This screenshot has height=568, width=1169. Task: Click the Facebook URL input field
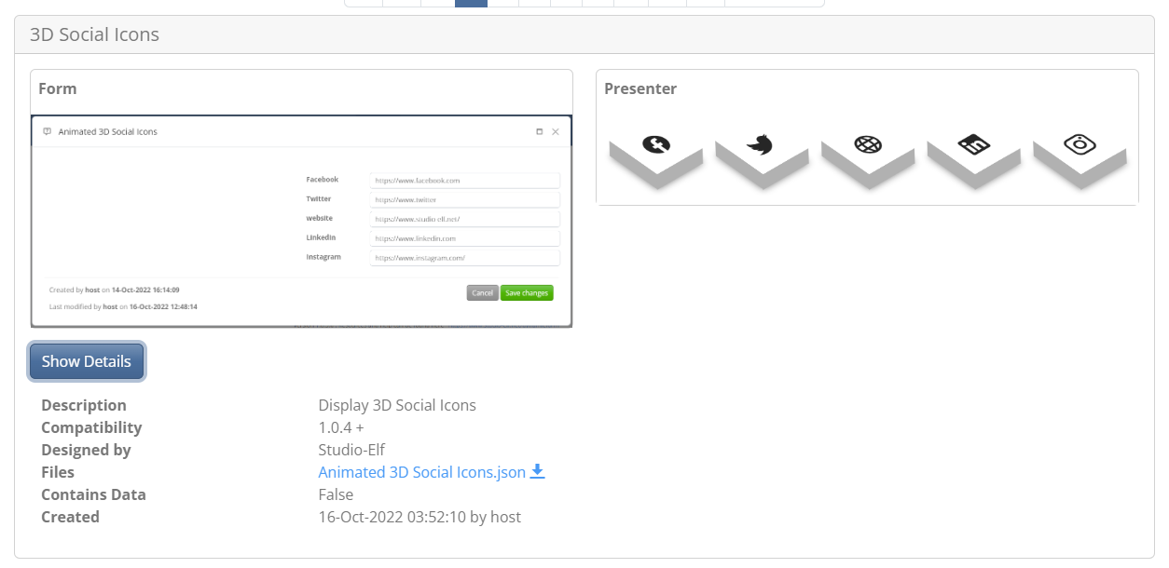tap(464, 180)
